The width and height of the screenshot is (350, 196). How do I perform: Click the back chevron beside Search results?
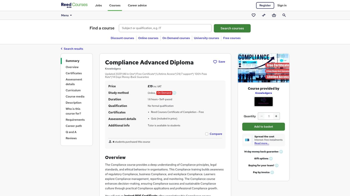tap(61, 48)
